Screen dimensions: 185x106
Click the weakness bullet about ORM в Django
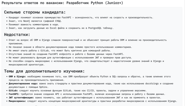click(88, 42)
